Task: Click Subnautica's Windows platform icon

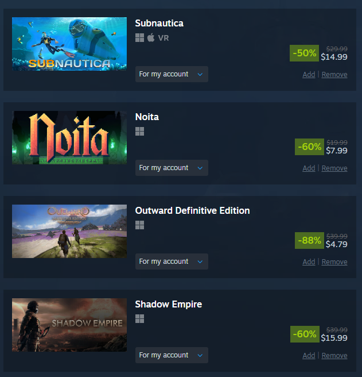Action: click(x=139, y=38)
